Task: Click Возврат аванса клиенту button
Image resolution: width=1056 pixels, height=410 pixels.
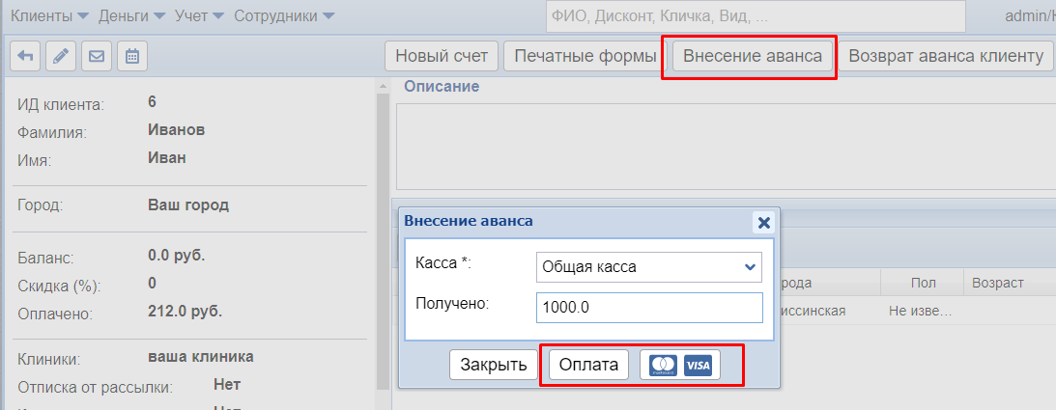Action: coord(945,56)
